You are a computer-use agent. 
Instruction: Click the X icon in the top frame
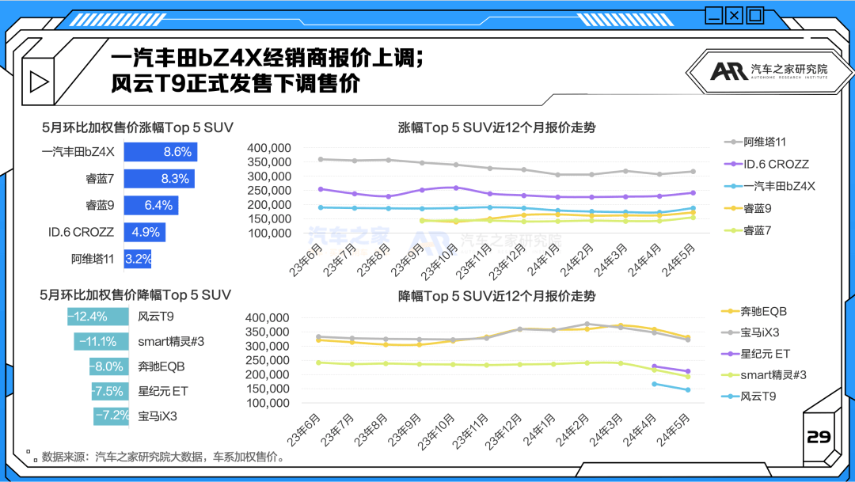pos(735,15)
